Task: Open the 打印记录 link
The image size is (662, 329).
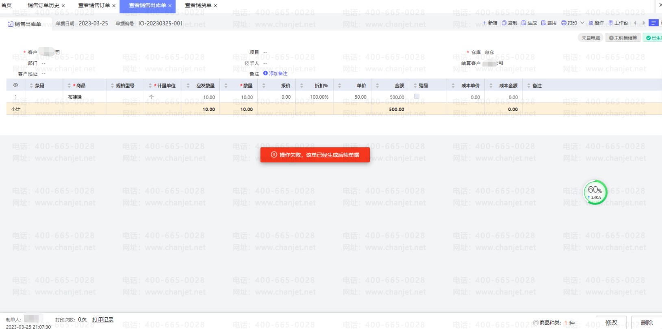Action: pos(103,320)
